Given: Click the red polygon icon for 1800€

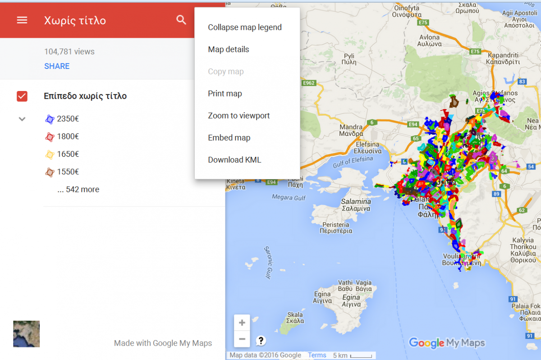Looking at the screenshot, I should coord(50,137).
